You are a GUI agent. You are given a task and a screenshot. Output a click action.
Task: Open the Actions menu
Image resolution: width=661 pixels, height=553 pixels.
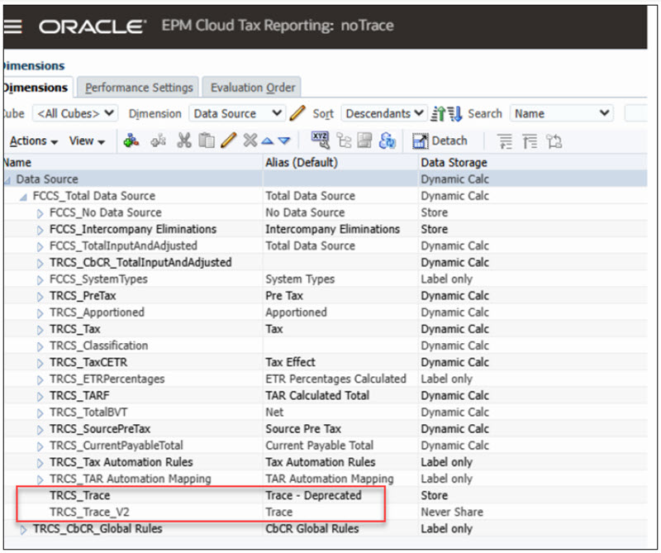point(34,141)
